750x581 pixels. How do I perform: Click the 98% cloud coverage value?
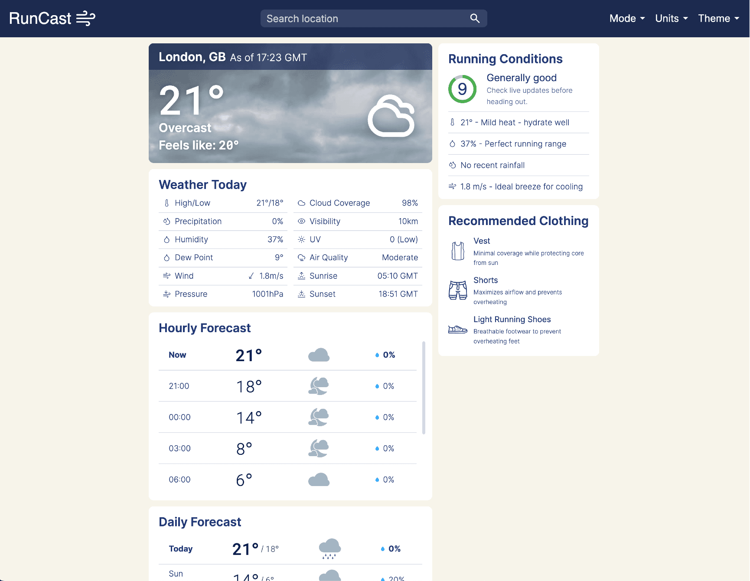point(410,203)
